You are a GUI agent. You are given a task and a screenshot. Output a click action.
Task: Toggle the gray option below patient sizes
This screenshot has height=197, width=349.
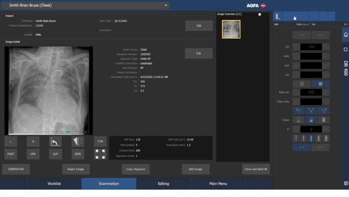(x=320, y=147)
